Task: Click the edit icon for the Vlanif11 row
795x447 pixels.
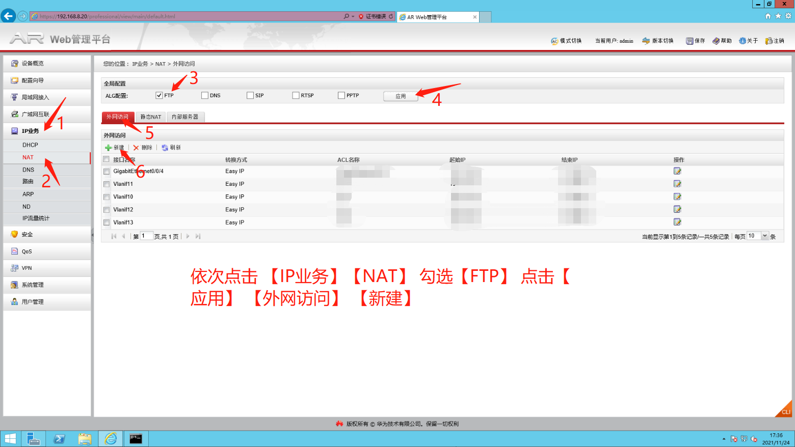Action: [x=677, y=184]
